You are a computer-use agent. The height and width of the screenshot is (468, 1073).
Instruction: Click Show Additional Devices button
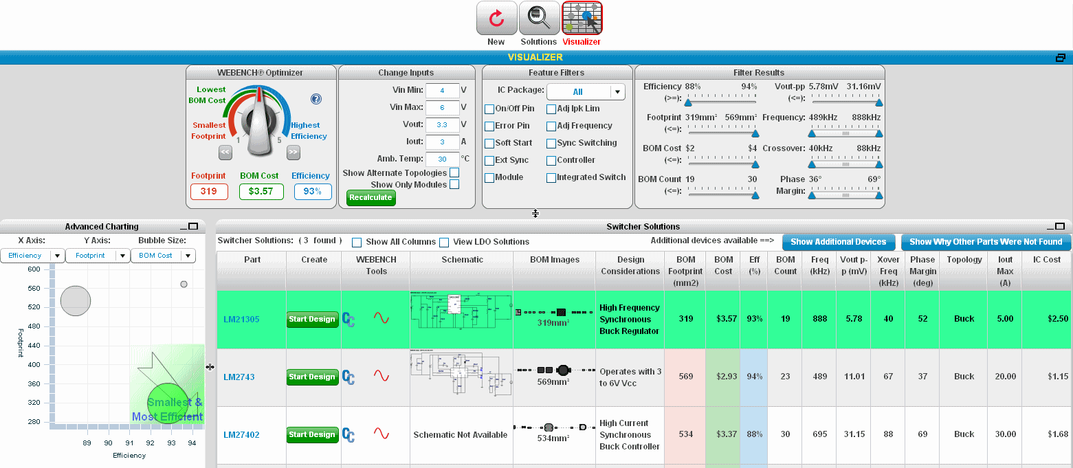tap(839, 242)
